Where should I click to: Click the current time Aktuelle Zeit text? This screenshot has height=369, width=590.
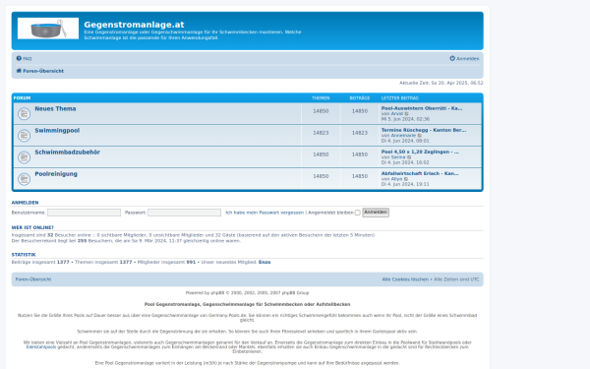[441, 83]
